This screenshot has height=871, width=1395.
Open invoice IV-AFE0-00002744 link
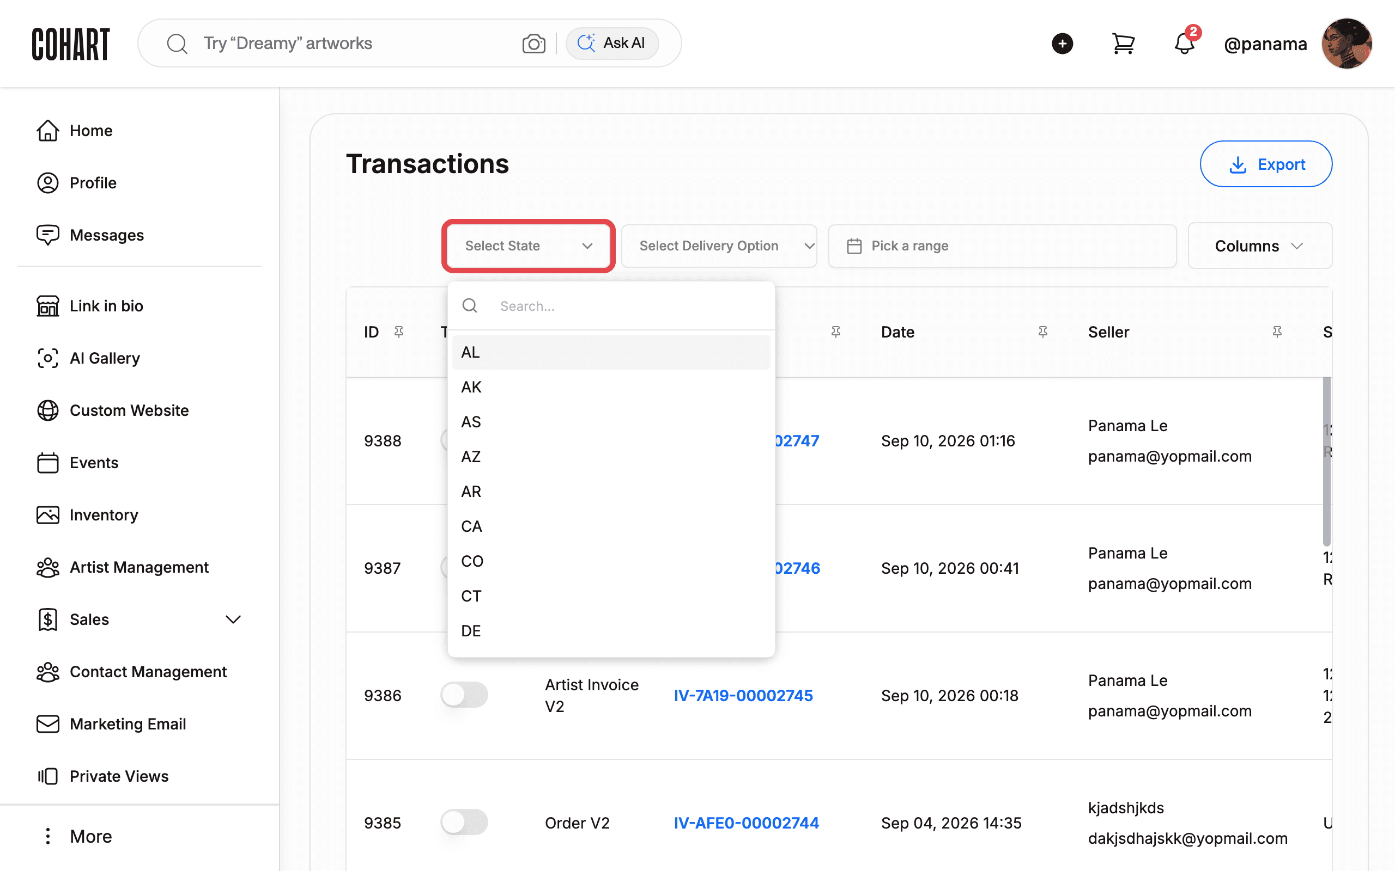pyautogui.click(x=746, y=823)
